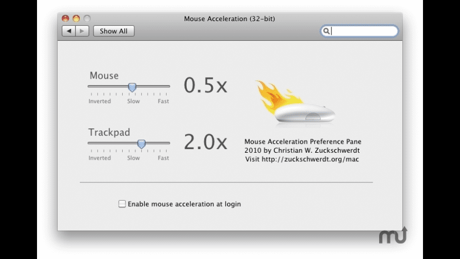The height and width of the screenshot is (259, 460).
Task: Click 'Mouse Acceleration Preference Pane' text
Action: [303, 142]
